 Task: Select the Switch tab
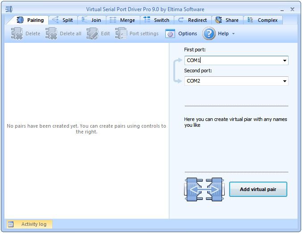pos(157,20)
